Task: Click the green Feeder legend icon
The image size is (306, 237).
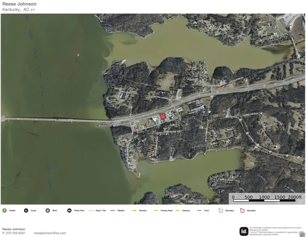Action: point(4,210)
